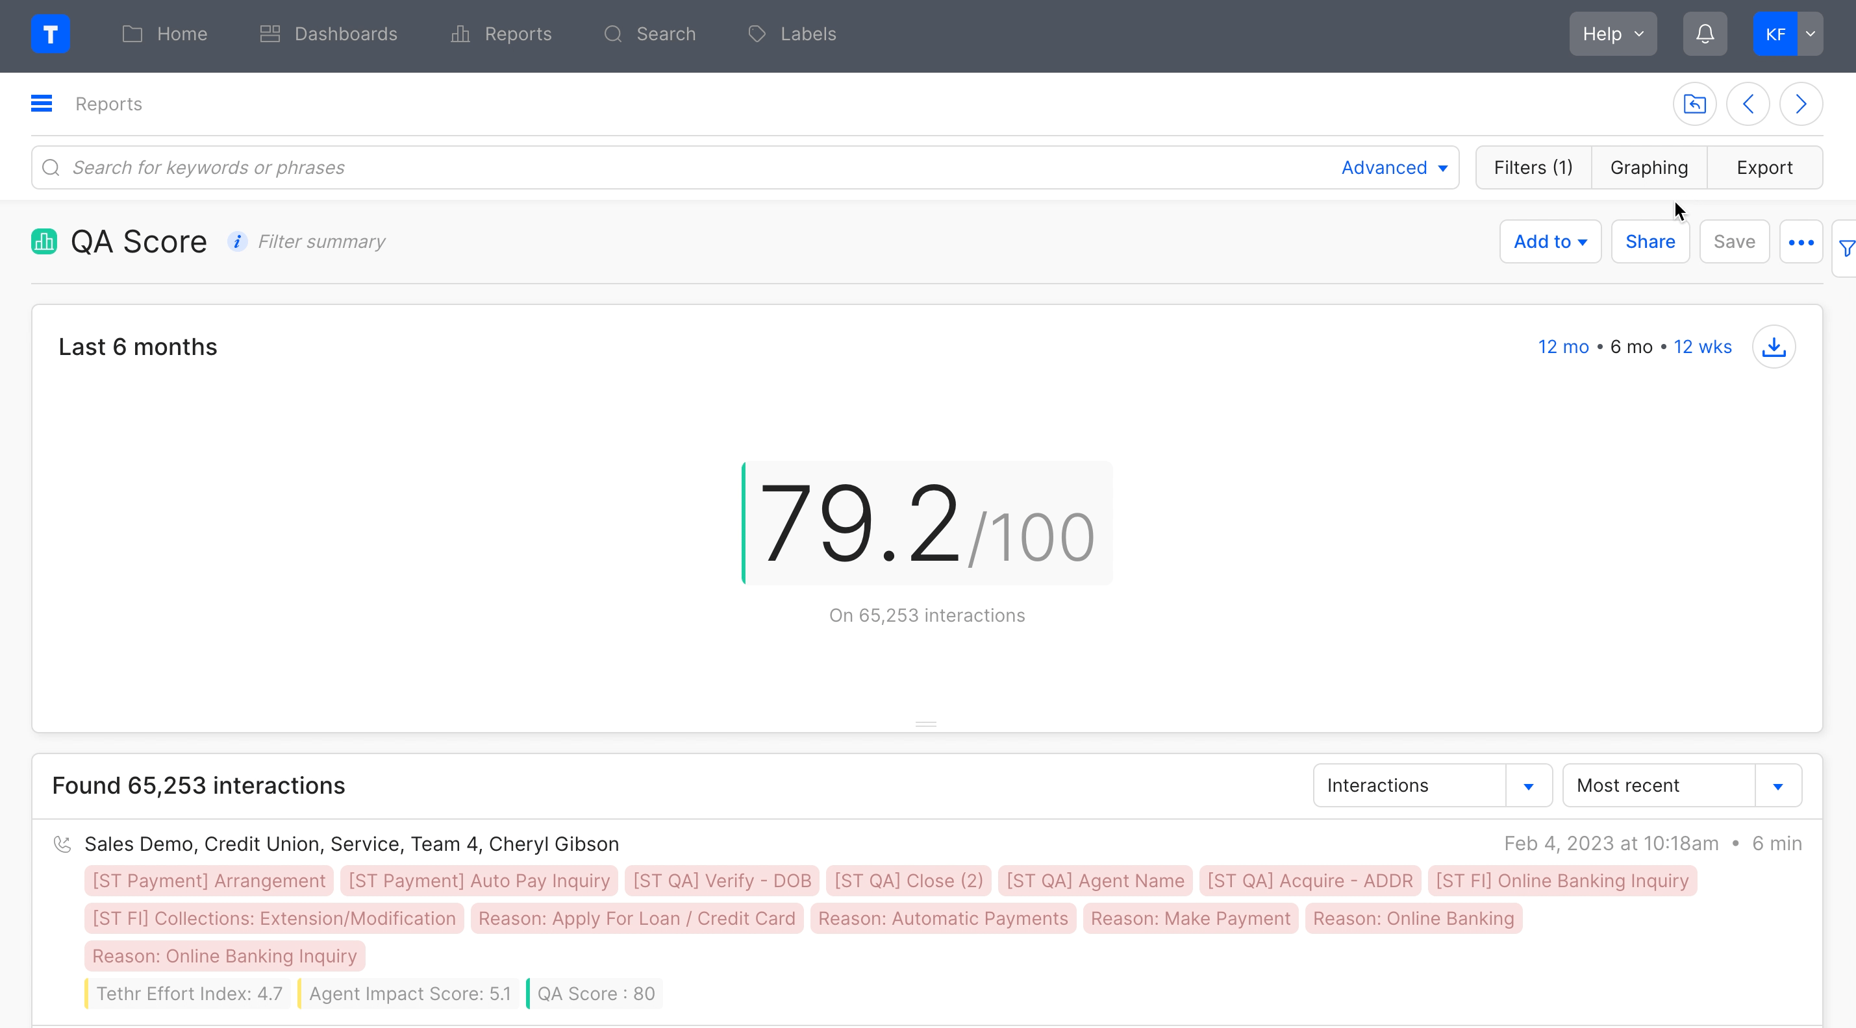
Task: Go to previous report arrow
Action: click(1747, 104)
